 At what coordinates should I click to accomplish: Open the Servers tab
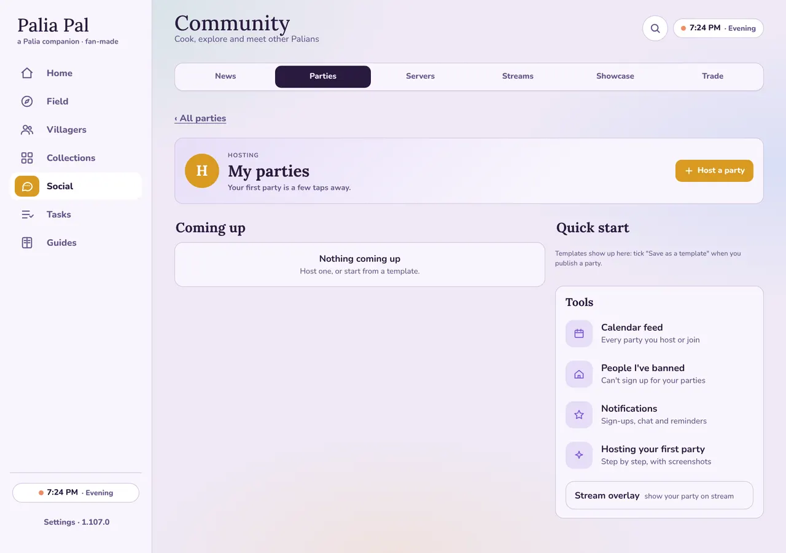point(420,76)
